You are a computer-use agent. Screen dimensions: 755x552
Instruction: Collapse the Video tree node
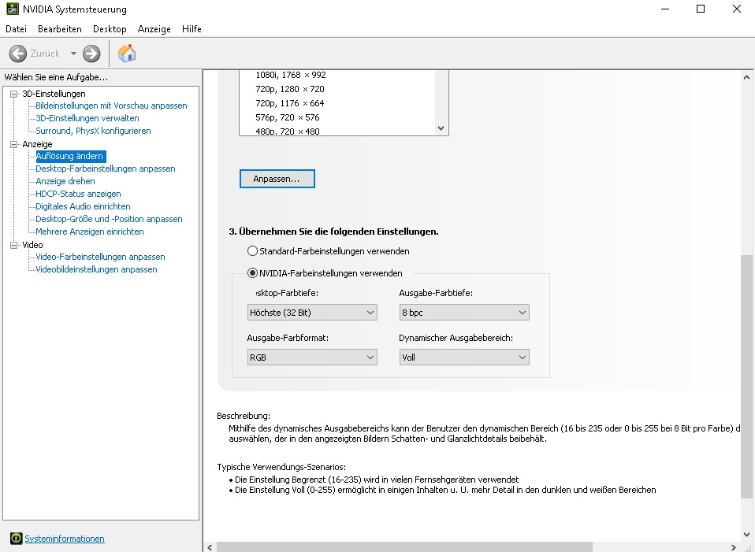(x=14, y=245)
